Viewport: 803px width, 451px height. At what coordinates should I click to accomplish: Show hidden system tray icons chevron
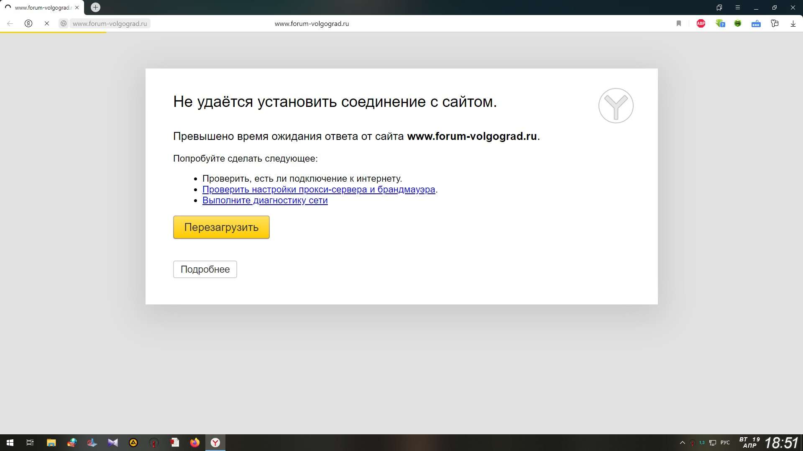pyautogui.click(x=683, y=443)
